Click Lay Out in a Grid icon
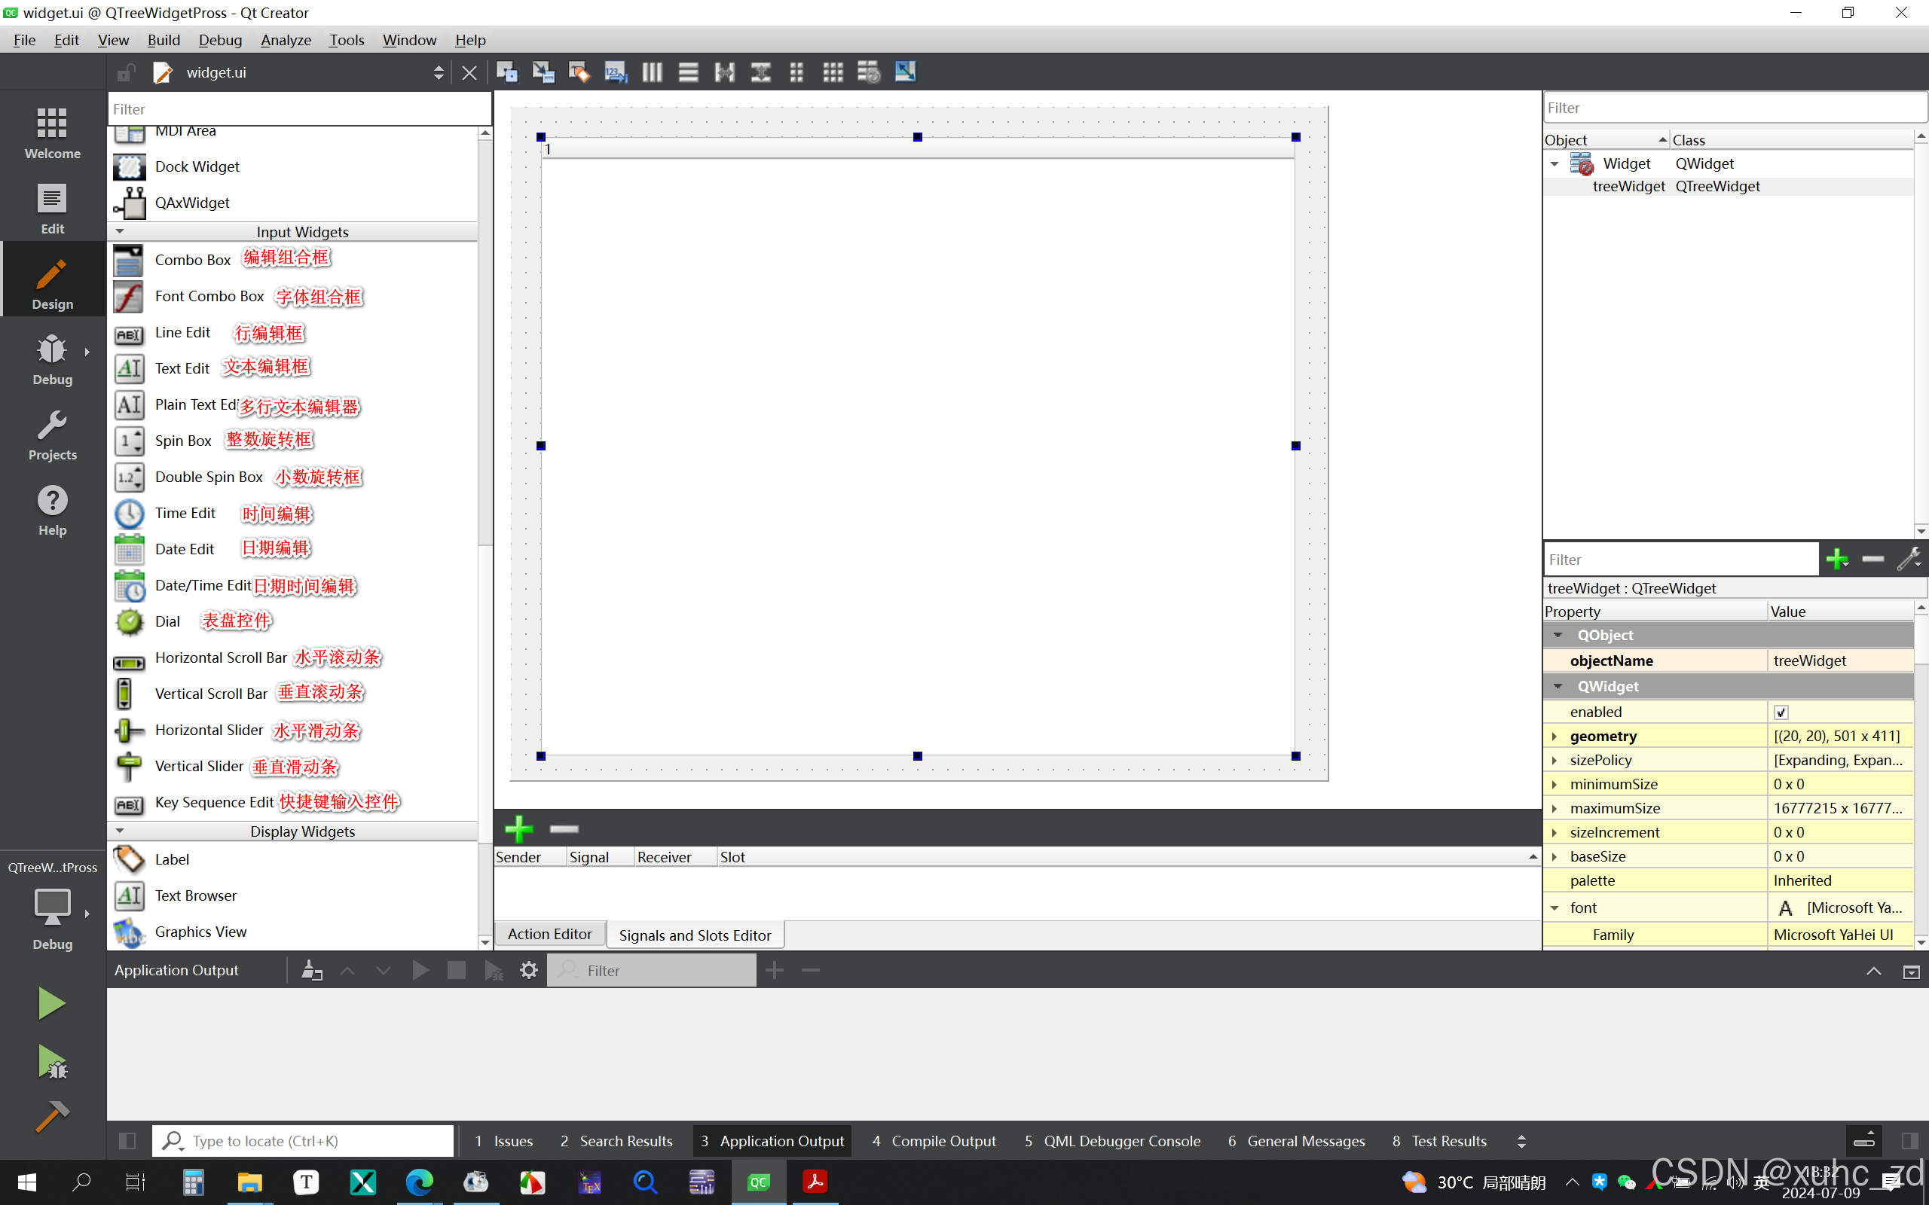The image size is (1929, 1205). click(832, 72)
